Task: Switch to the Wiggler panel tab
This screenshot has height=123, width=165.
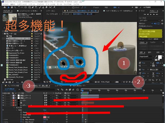Action: (153, 42)
